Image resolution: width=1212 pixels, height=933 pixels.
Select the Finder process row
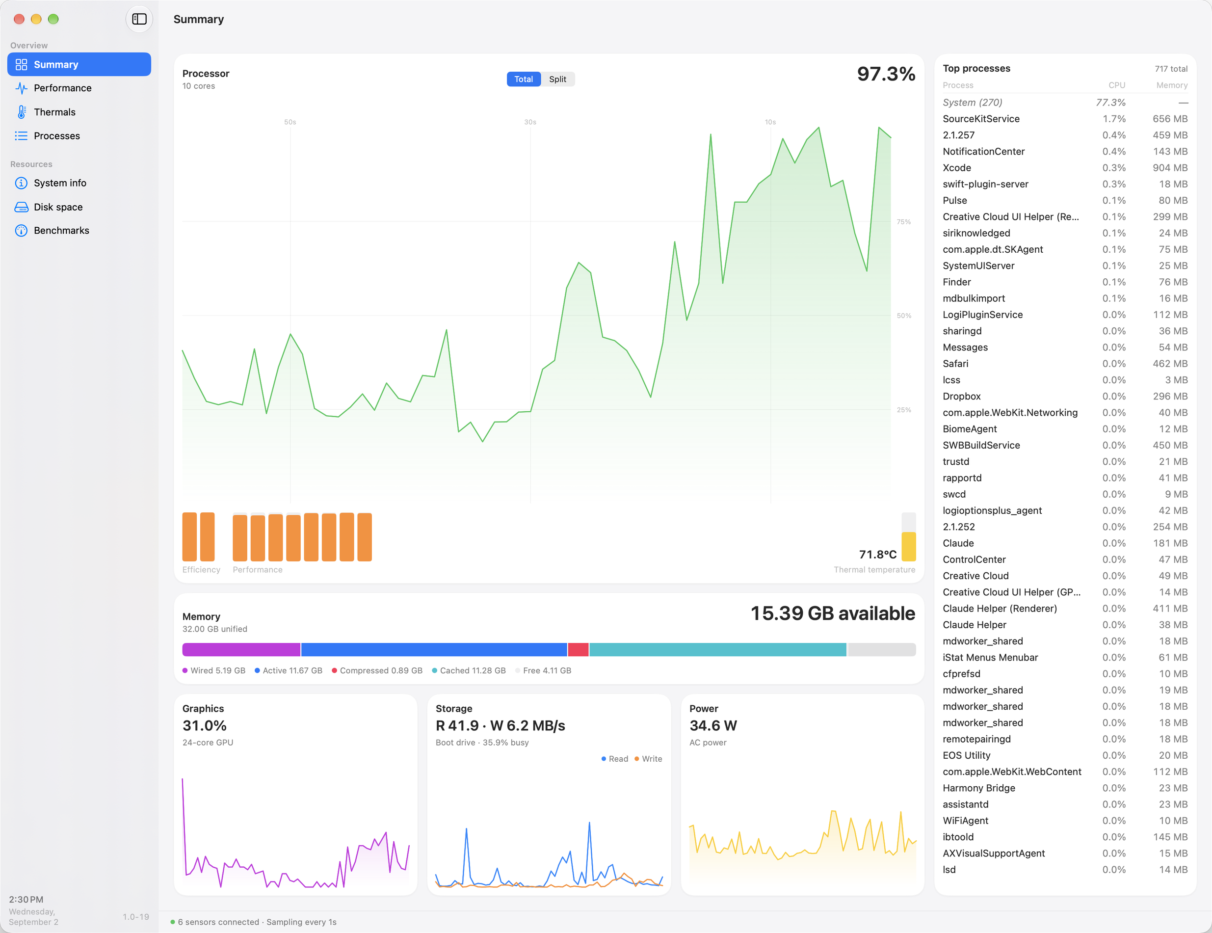pos(1065,282)
